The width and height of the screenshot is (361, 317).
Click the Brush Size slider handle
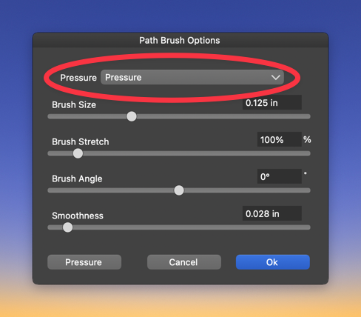click(132, 116)
